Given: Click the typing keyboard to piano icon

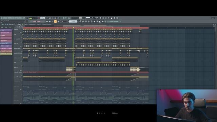Looking at the screenshot, I should coord(47,21).
